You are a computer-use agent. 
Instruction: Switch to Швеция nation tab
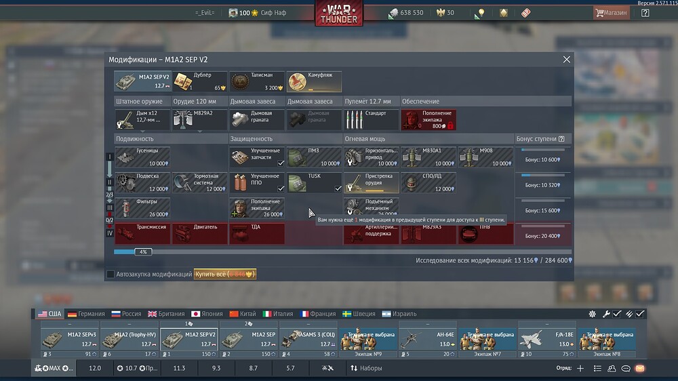tap(359, 314)
